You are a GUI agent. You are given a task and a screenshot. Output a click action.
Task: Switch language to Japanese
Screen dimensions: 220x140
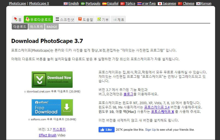(169, 4)
